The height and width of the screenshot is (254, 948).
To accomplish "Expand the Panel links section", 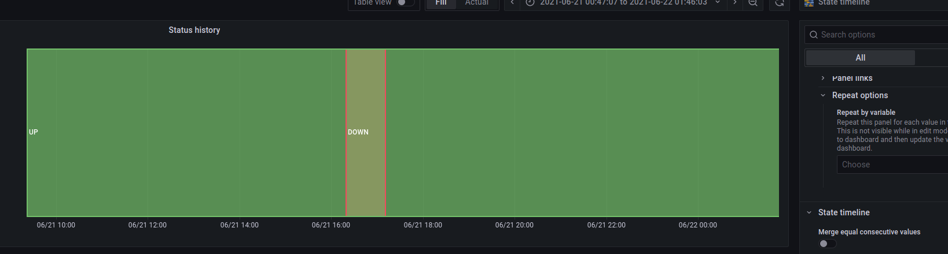I will coord(852,78).
